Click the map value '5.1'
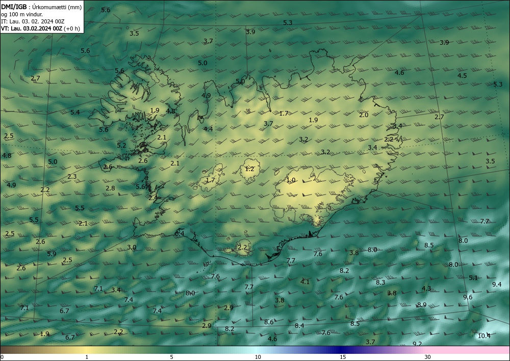510x361 pixels. pyautogui.click(x=473, y=277)
